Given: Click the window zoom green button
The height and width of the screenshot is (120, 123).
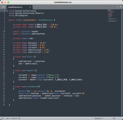Looking at the screenshot, I should [x=8, y=2].
